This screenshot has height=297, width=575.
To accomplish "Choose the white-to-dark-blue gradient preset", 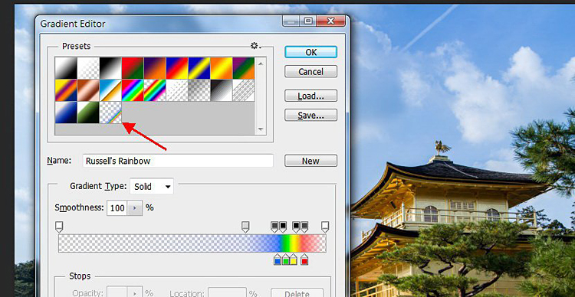I will (66, 113).
